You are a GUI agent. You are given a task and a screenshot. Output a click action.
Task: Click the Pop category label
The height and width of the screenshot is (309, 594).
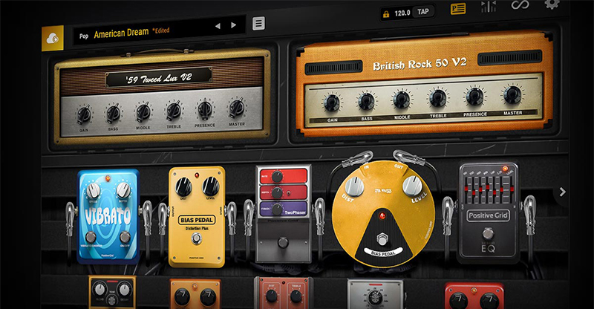click(x=84, y=36)
